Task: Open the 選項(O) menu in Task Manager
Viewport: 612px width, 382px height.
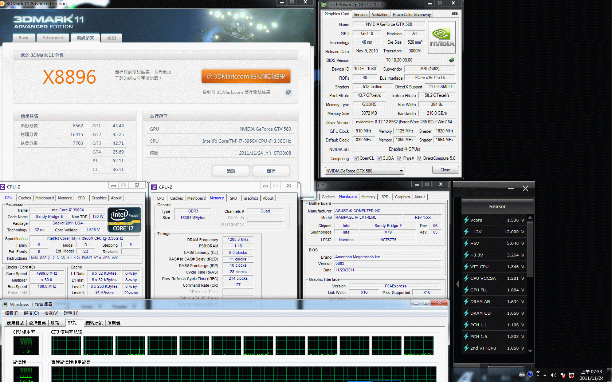Action: coord(31,313)
